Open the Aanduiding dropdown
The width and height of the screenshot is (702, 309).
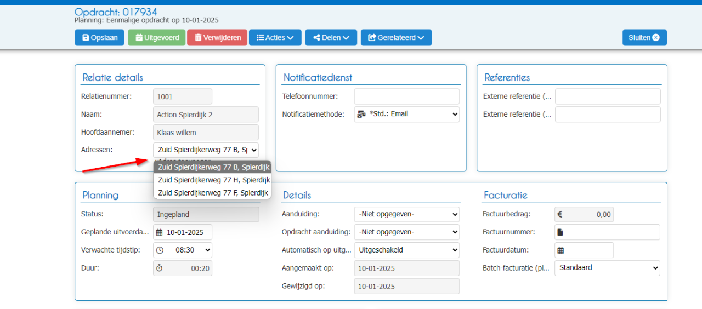[406, 214]
